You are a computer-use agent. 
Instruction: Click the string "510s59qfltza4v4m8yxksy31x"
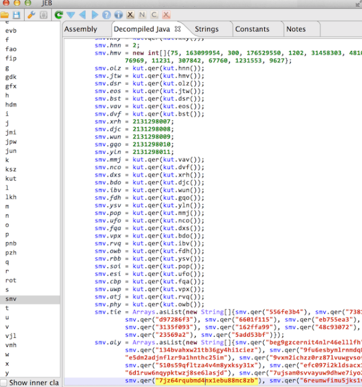coord(207,366)
